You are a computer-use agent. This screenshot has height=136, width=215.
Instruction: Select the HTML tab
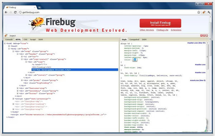(18, 39)
